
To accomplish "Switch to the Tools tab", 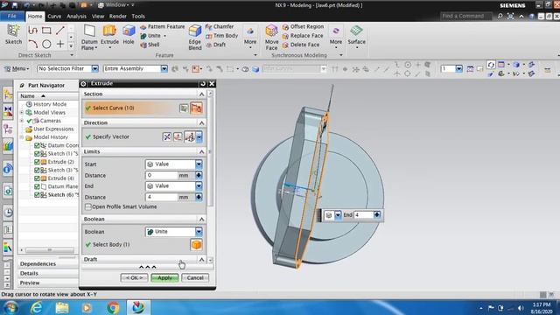I will click(x=138, y=17).
